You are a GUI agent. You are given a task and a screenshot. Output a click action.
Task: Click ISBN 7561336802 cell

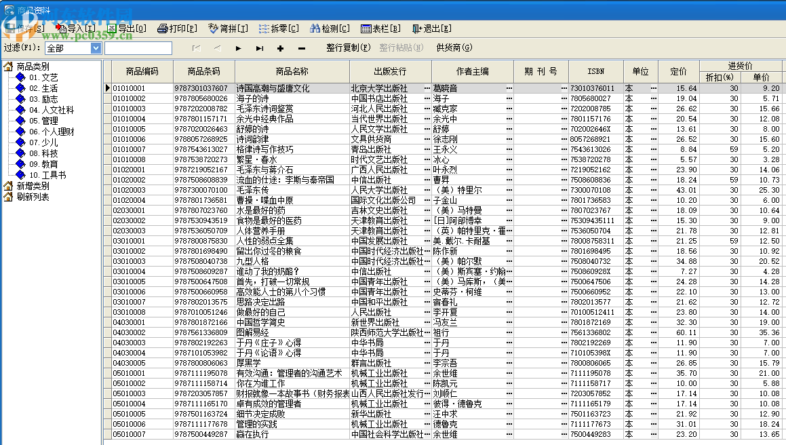(595, 332)
